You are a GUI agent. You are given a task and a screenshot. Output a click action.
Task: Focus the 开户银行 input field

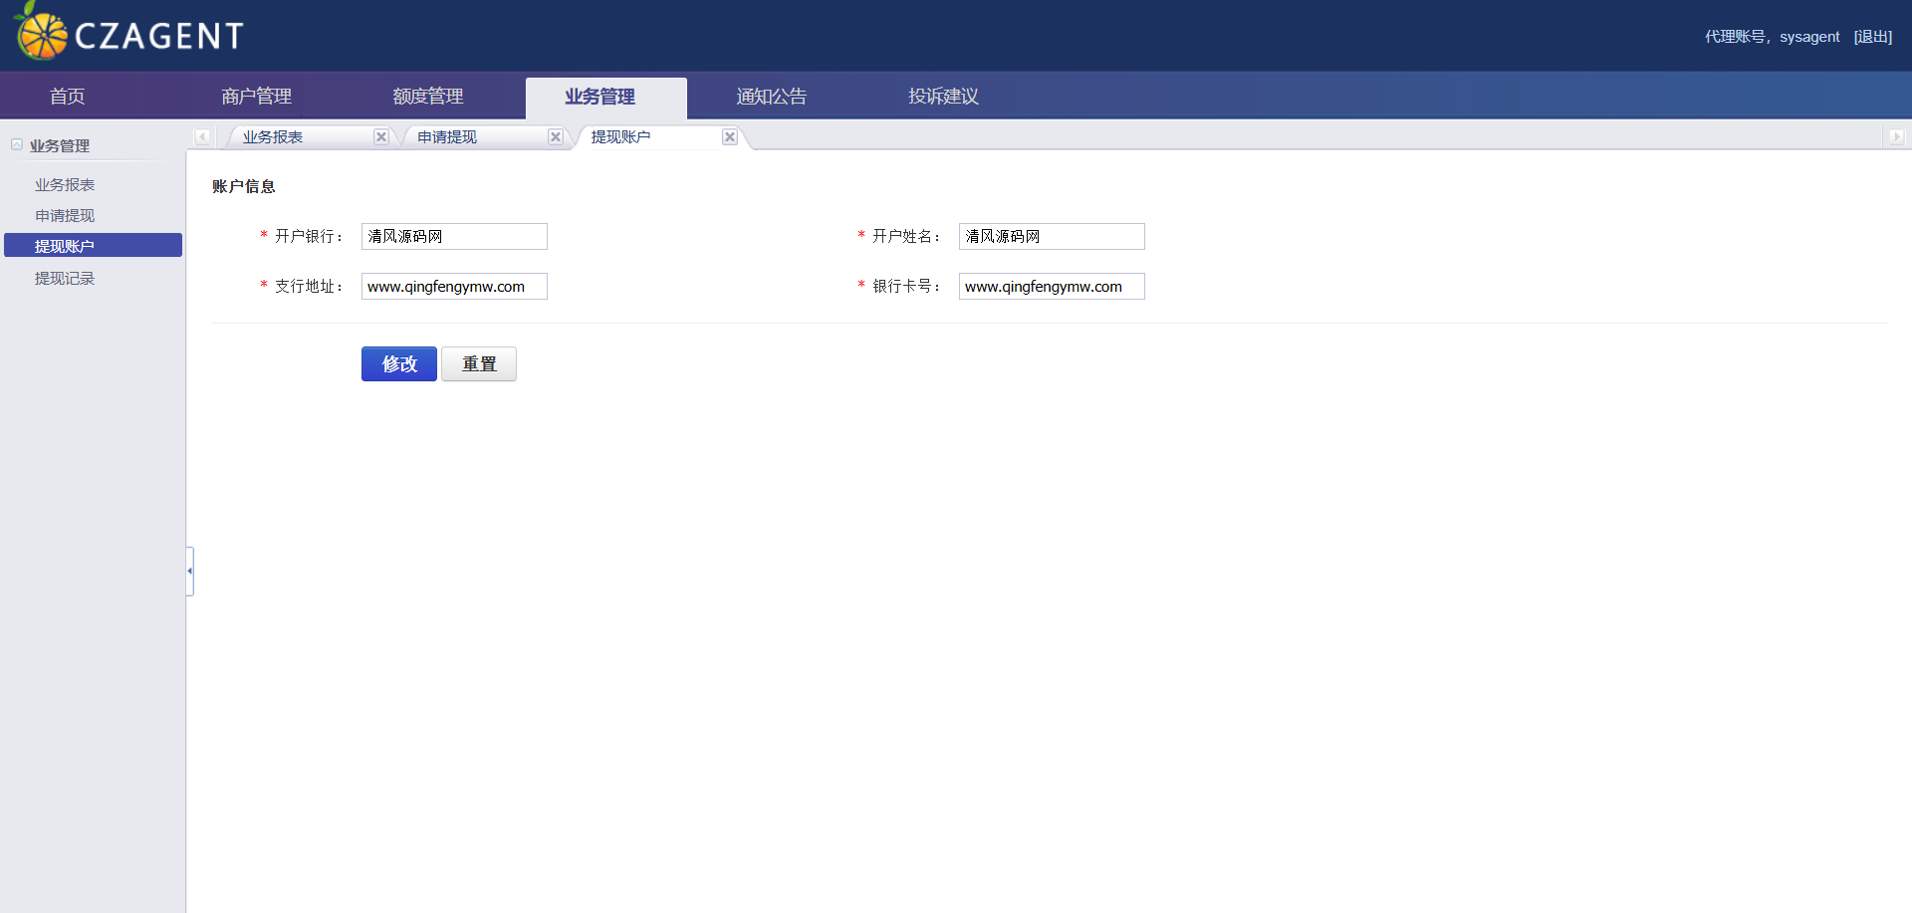(454, 237)
